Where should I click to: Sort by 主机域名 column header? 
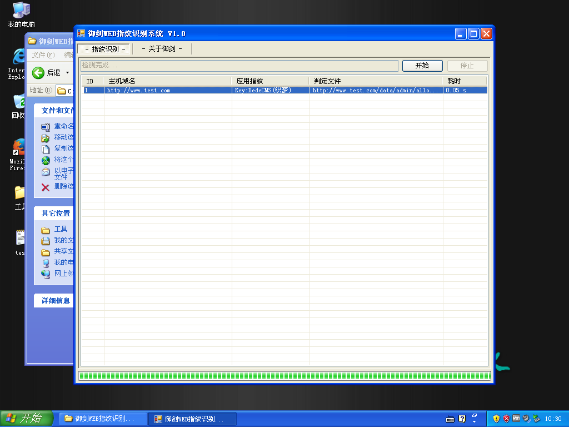point(168,81)
